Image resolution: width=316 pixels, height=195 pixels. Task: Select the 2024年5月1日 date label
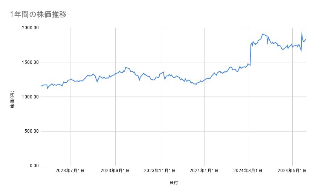tap(292, 171)
